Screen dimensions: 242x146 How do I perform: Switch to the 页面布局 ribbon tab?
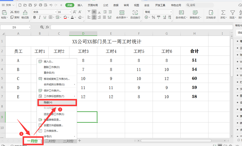[x=93, y=5]
